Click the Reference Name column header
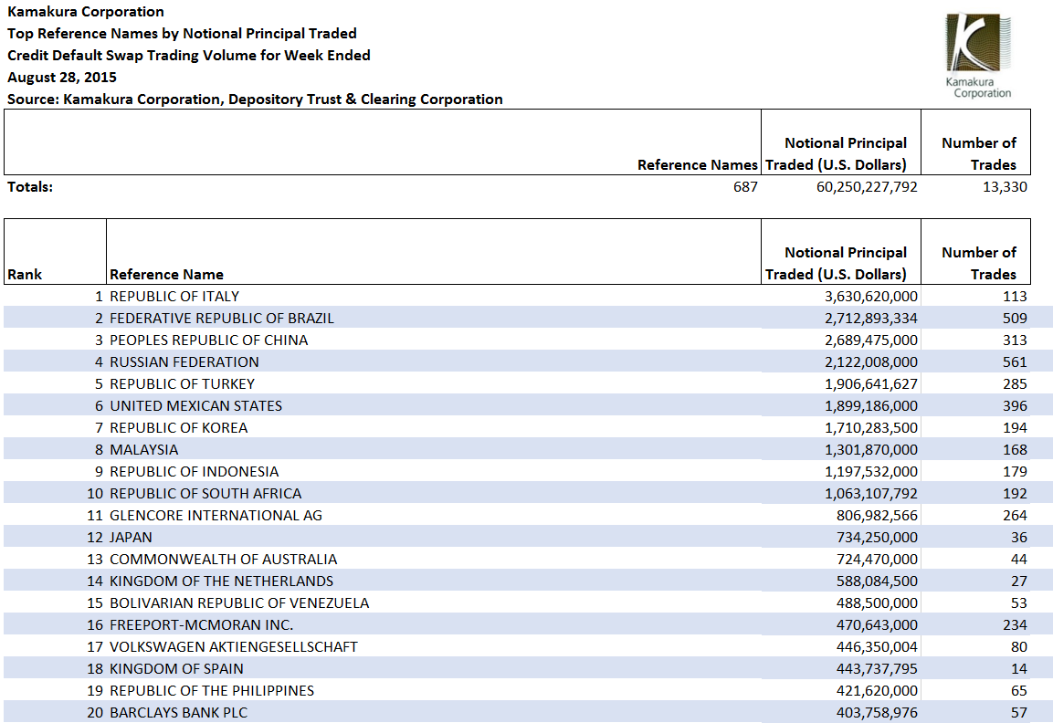Viewport: 1053px width, 723px height. pyautogui.click(x=166, y=275)
